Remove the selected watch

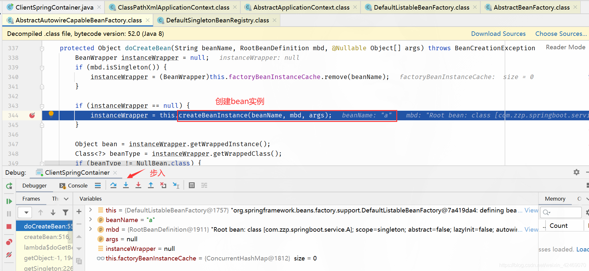tap(79, 224)
